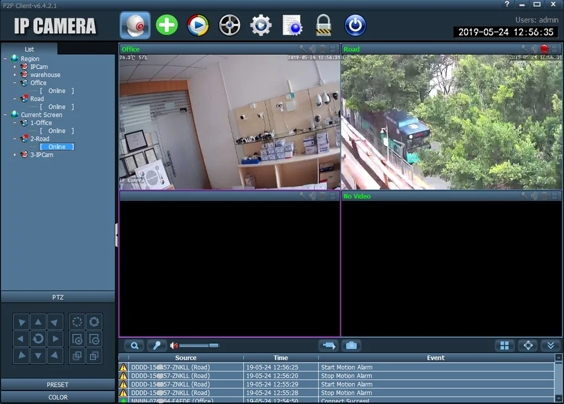Open the gear settings toolbar button
Image resolution: width=564 pixels, height=404 pixels.
click(261, 25)
